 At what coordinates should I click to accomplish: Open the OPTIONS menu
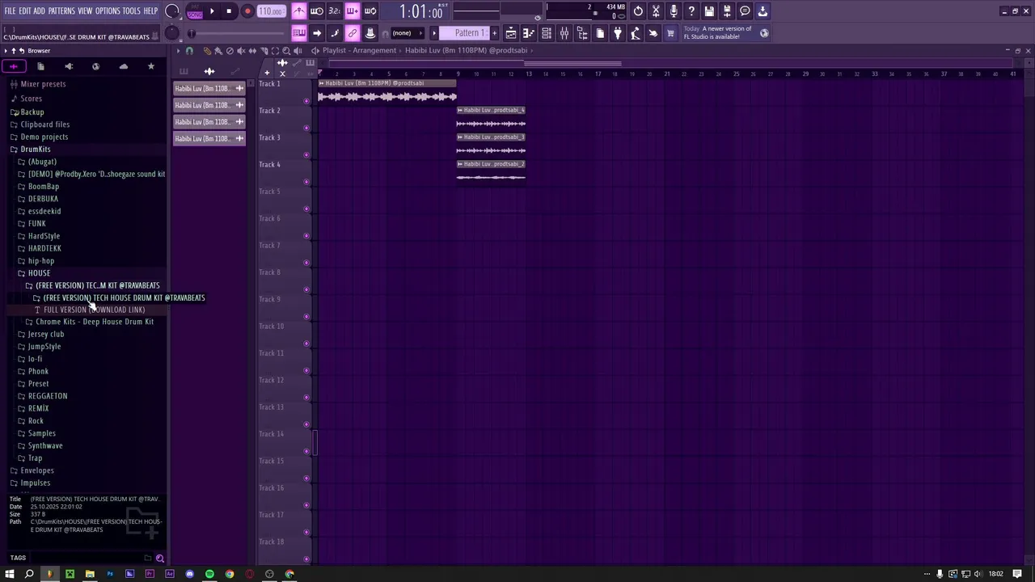click(x=108, y=11)
